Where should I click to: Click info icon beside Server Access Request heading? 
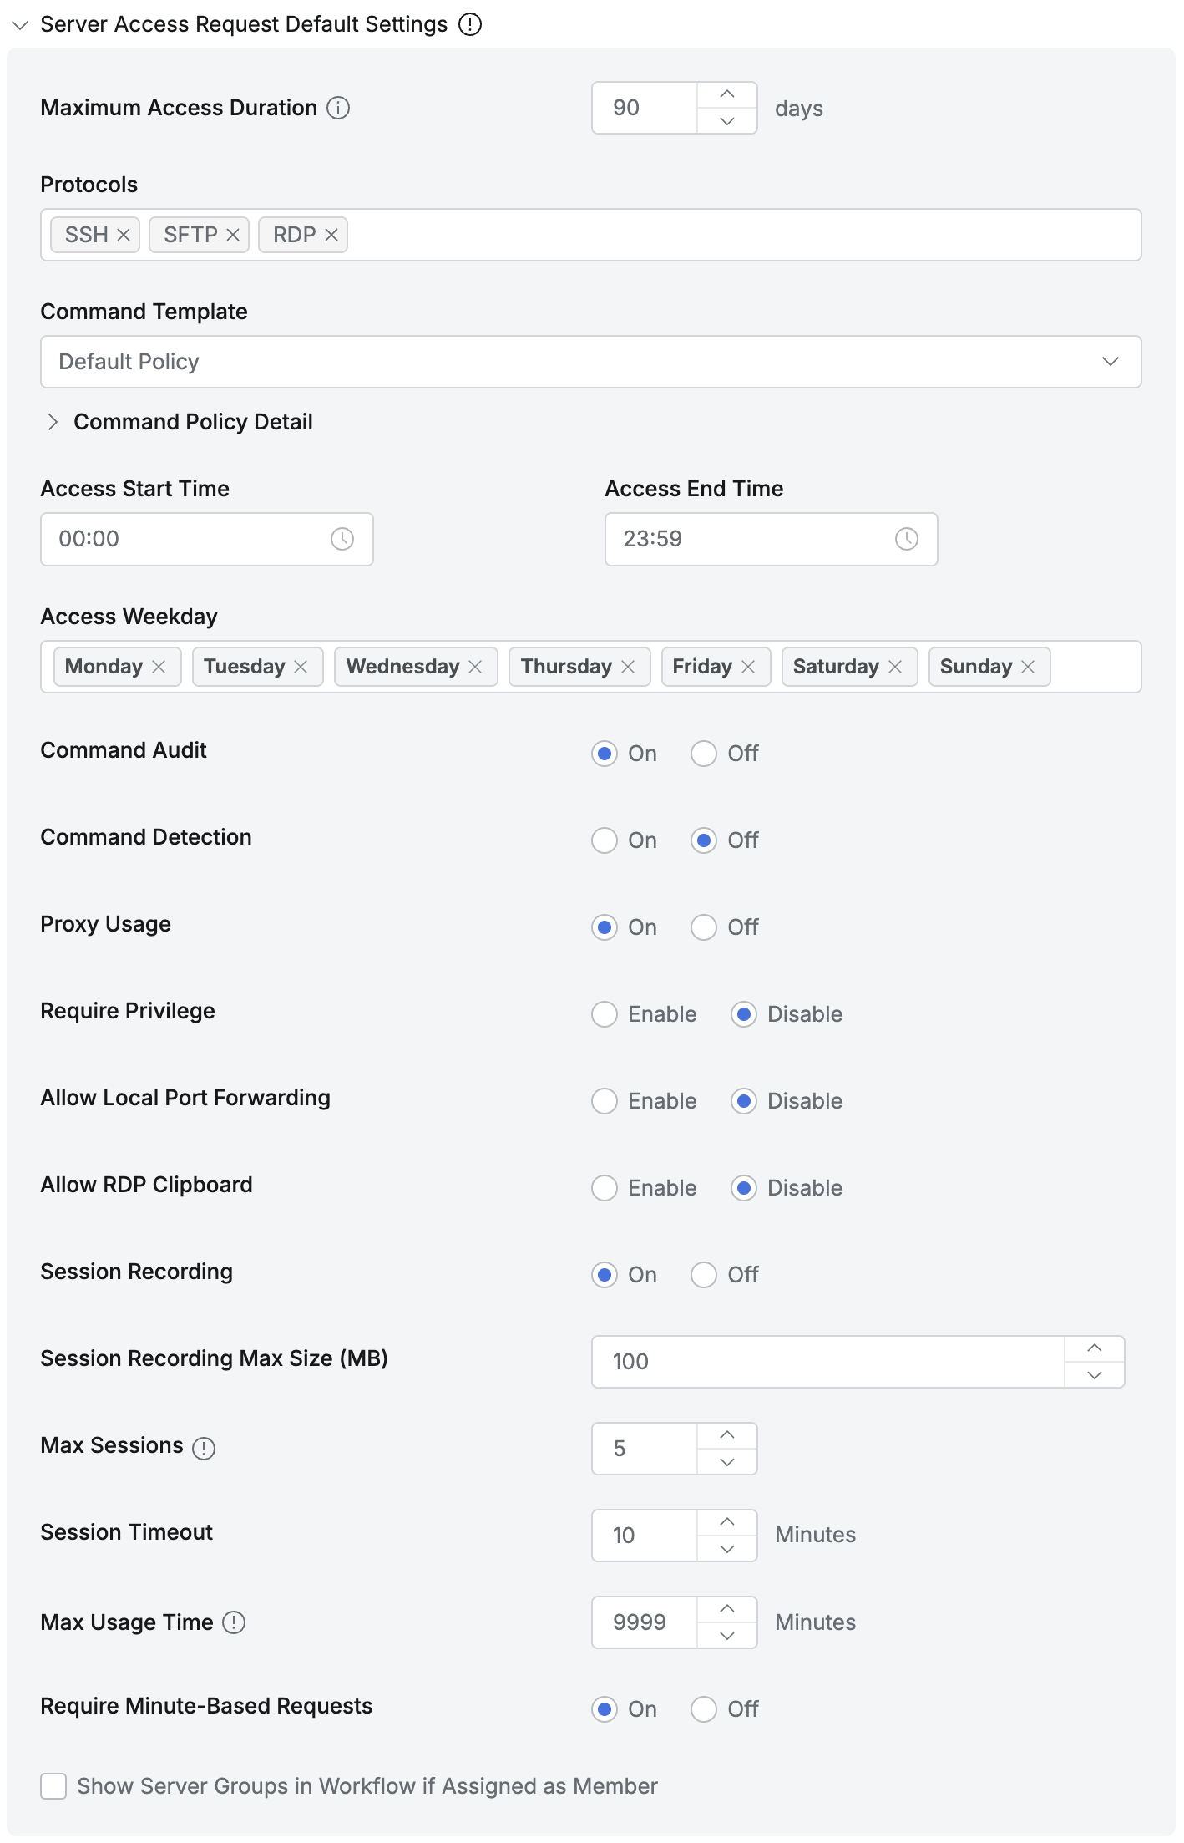pos(470,24)
